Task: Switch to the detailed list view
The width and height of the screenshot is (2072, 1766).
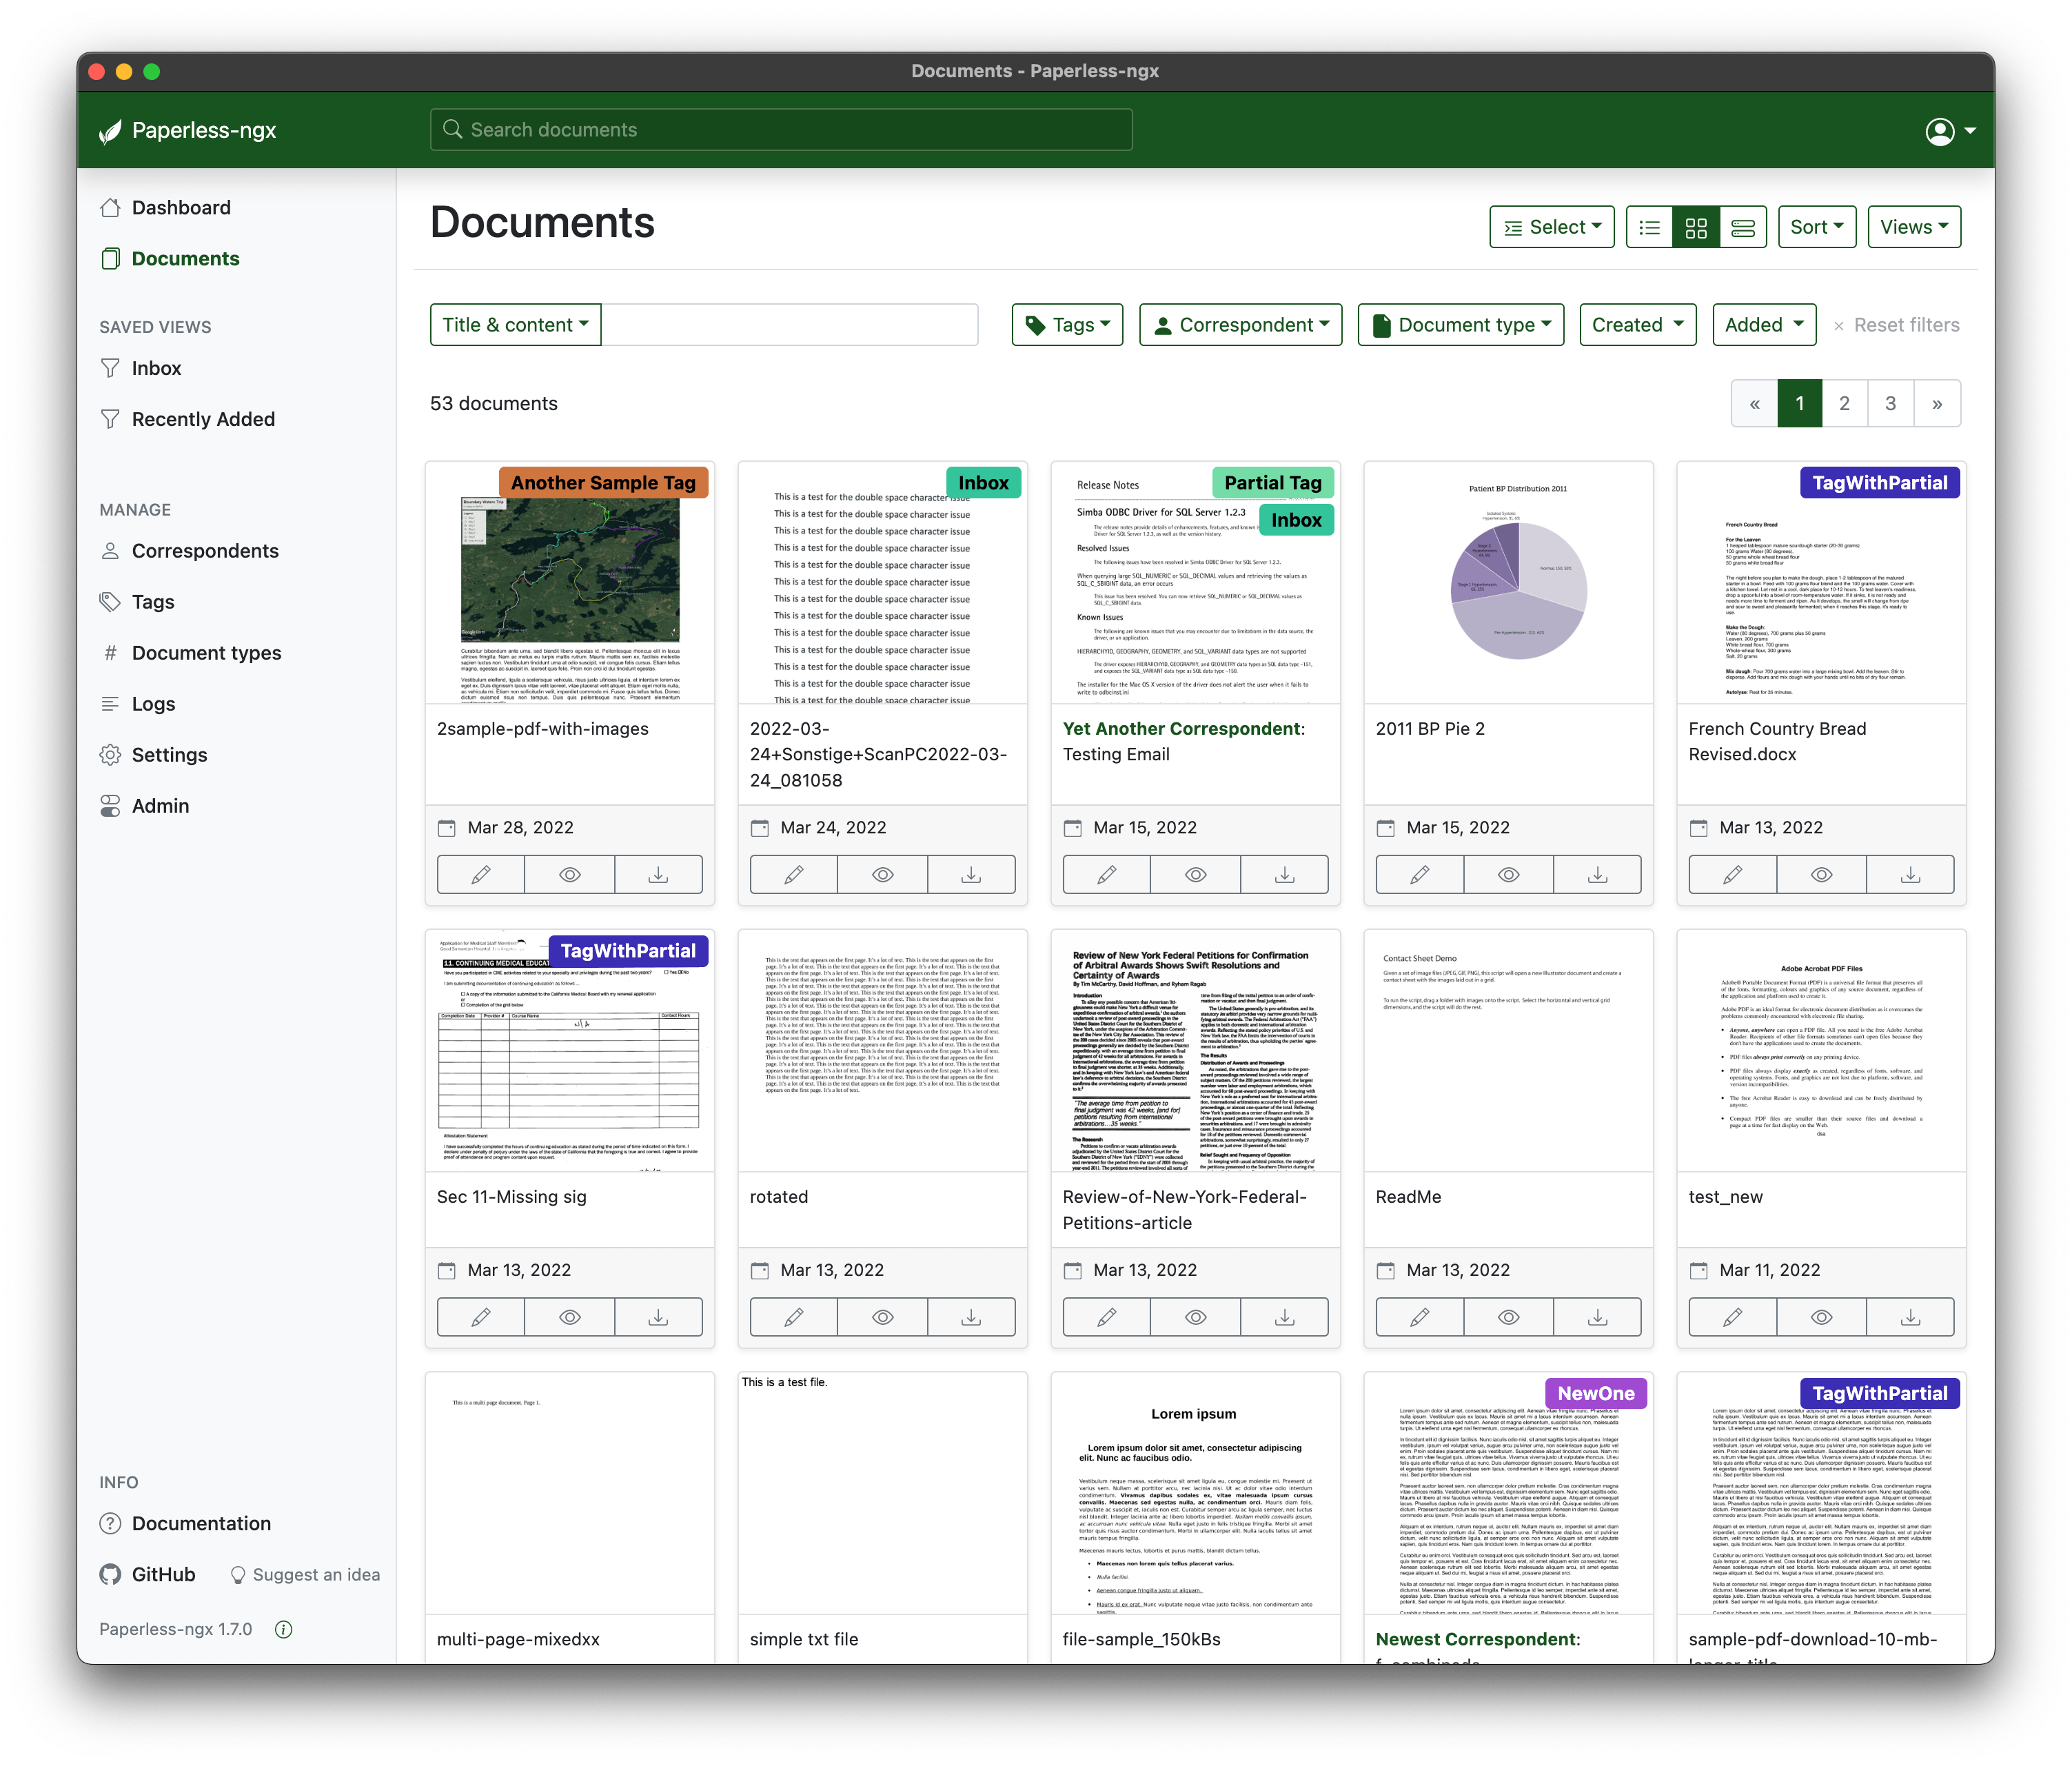Action: tap(1743, 227)
